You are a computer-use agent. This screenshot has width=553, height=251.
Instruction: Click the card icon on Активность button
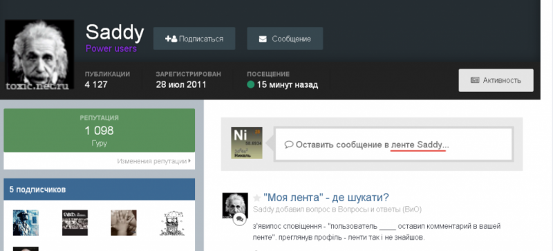(x=475, y=80)
